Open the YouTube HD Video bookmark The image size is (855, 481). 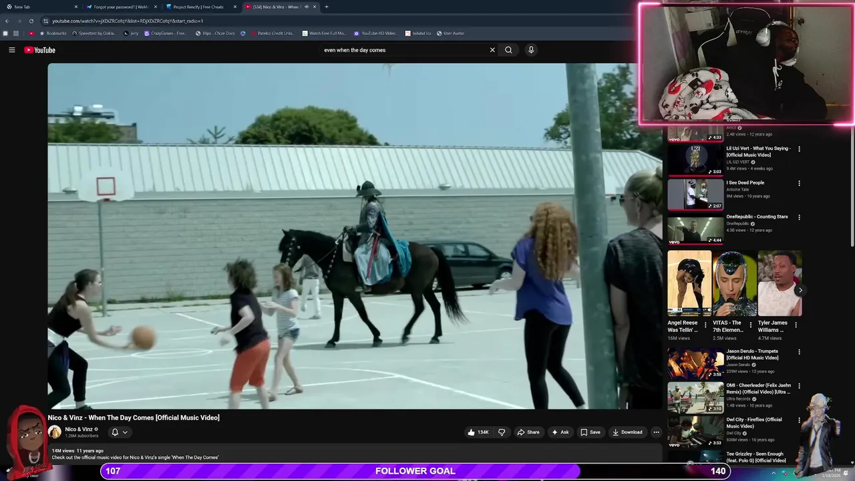(x=375, y=33)
